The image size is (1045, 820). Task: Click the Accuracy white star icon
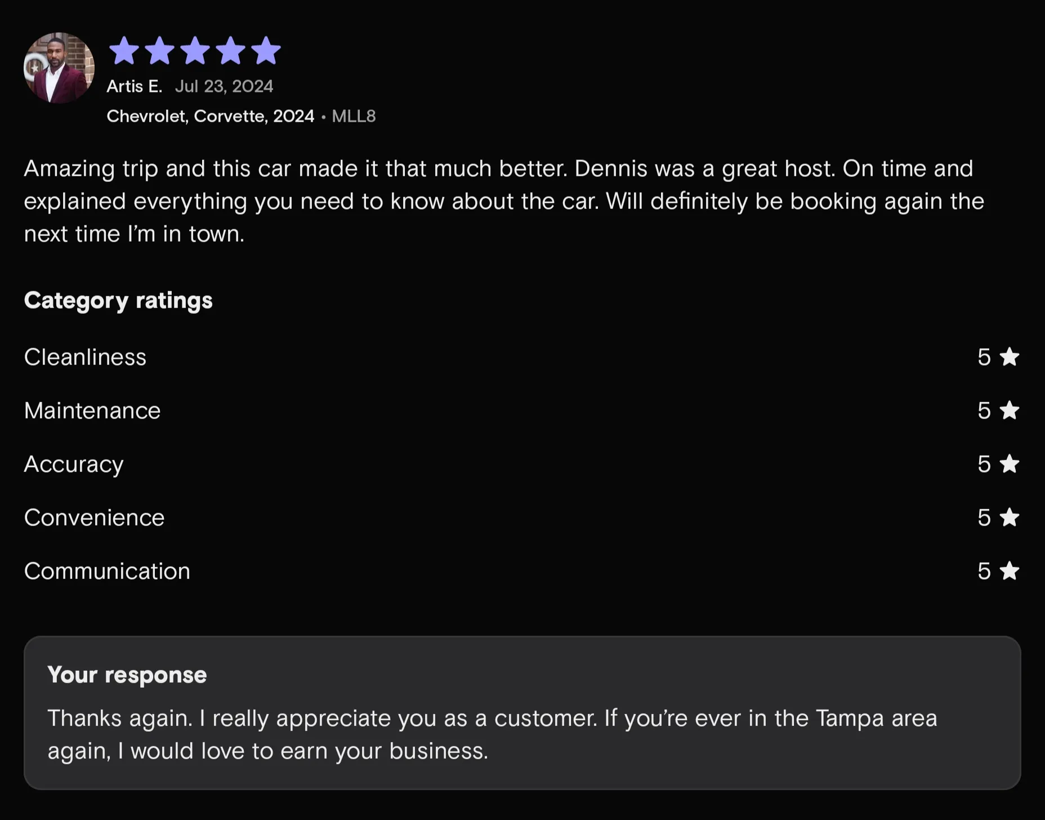pyautogui.click(x=1010, y=464)
